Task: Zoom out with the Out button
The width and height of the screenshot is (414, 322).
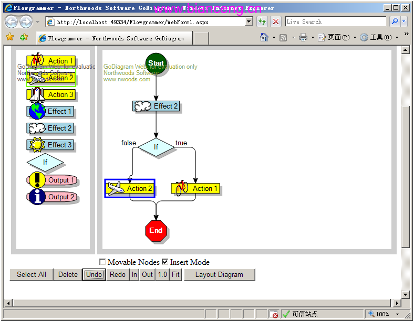Action: 147,275
